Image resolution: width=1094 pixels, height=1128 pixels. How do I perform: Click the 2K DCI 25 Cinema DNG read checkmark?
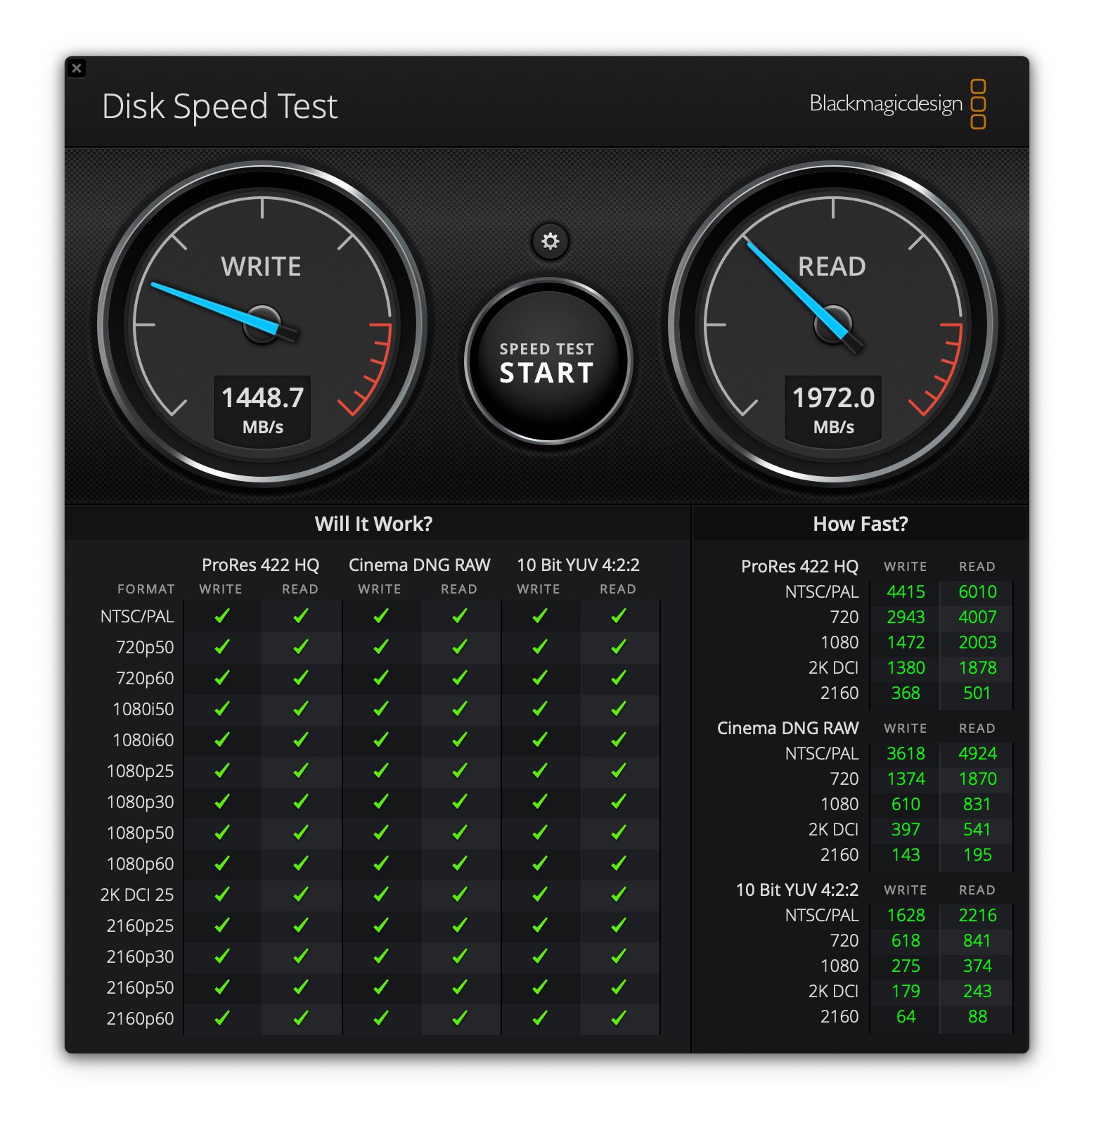[460, 894]
